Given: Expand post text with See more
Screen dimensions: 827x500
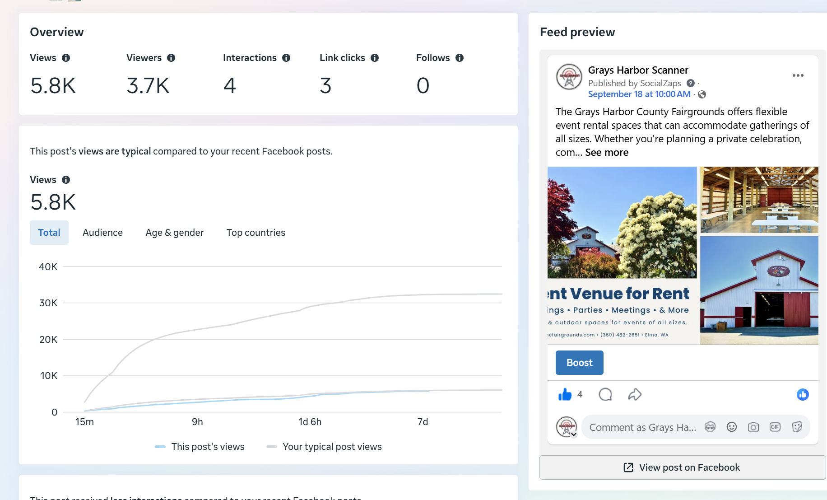Looking at the screenshot, I should [607, 153].
